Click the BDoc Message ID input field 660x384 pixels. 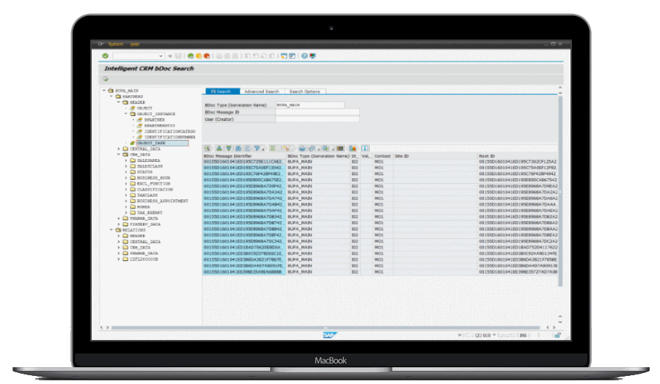coord(318,112)
